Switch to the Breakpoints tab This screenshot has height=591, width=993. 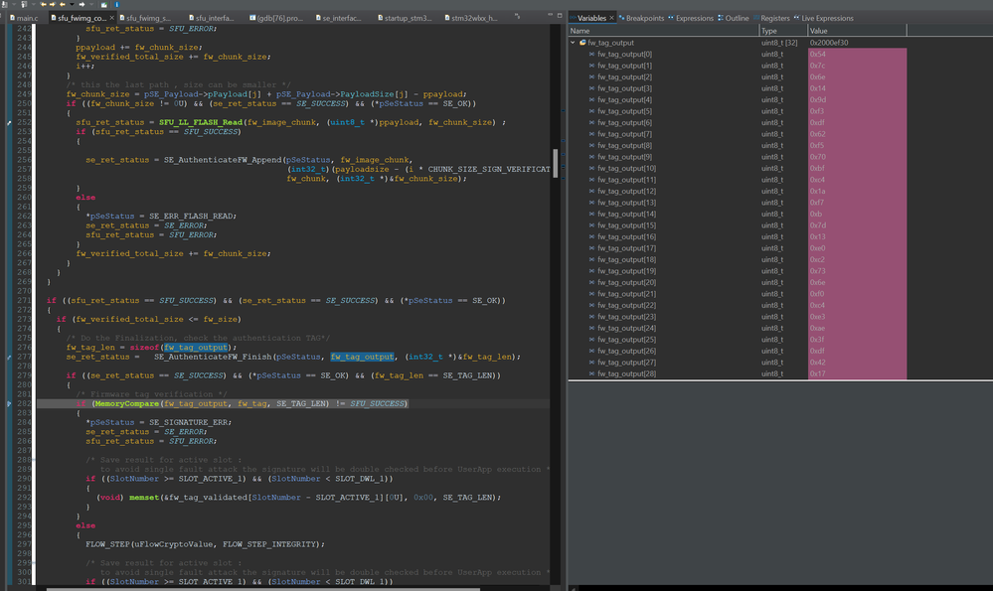[x=645, y=18]
